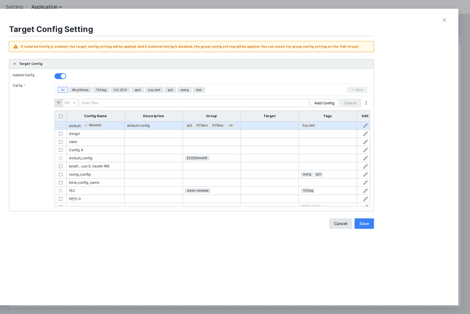470x314 pixels.
Task: Expand the +4 groups on default row
Action: 230,126
